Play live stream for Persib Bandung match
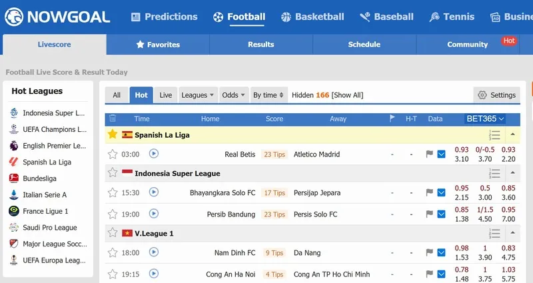The height and width of the screenshot is (283, 533). click(x=154, y=214)
